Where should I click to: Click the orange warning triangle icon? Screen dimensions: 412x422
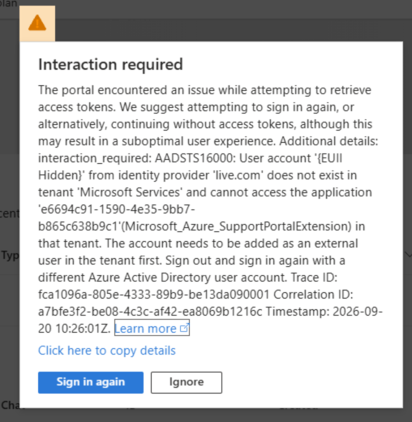pos(37,23)
